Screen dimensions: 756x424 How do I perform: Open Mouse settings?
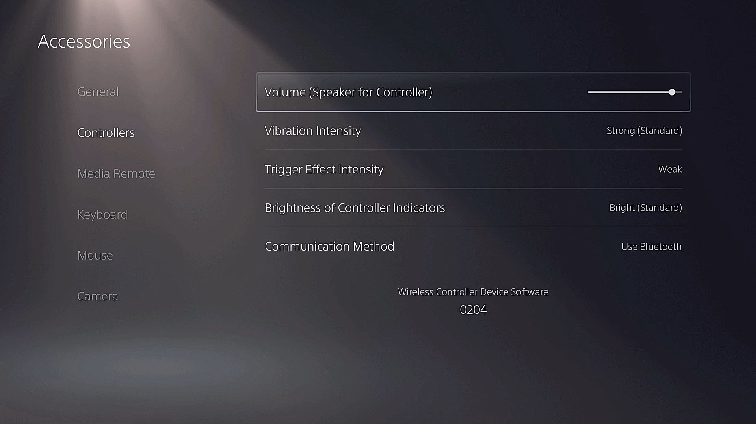click(x=95, y=255)
